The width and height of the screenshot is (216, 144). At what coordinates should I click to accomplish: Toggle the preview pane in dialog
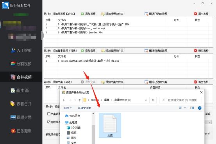(x=192, y=108)
